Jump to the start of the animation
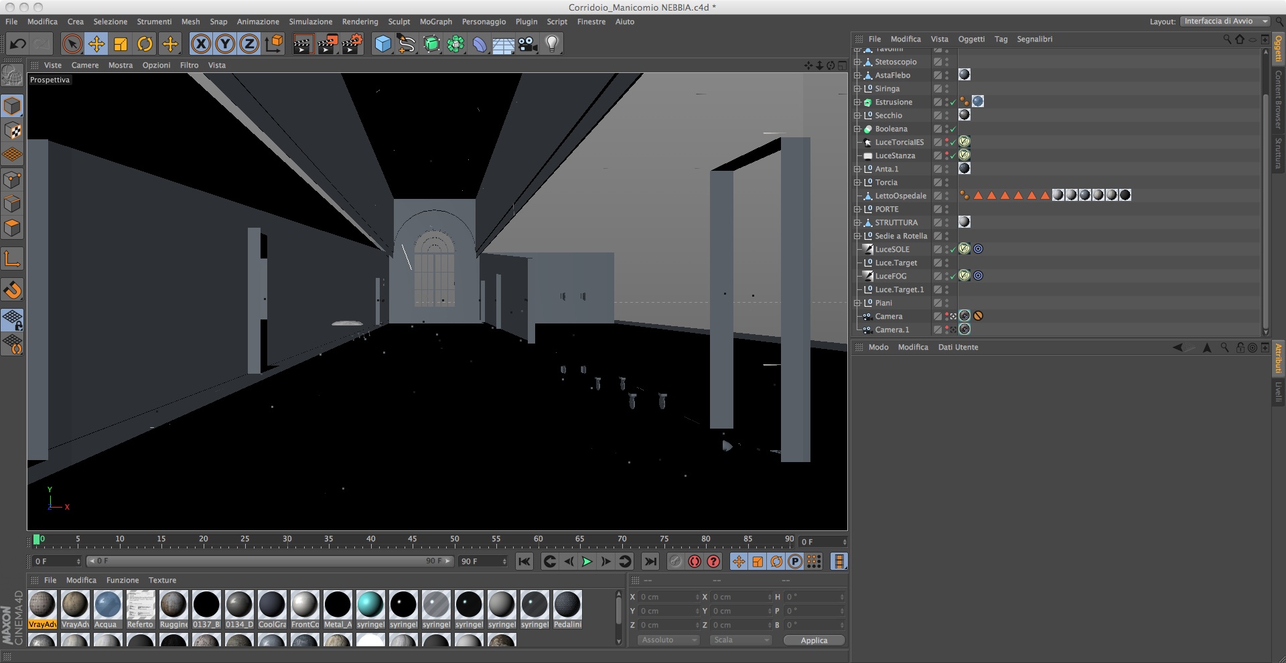1286x663 pixels. [x=524, y=561]
